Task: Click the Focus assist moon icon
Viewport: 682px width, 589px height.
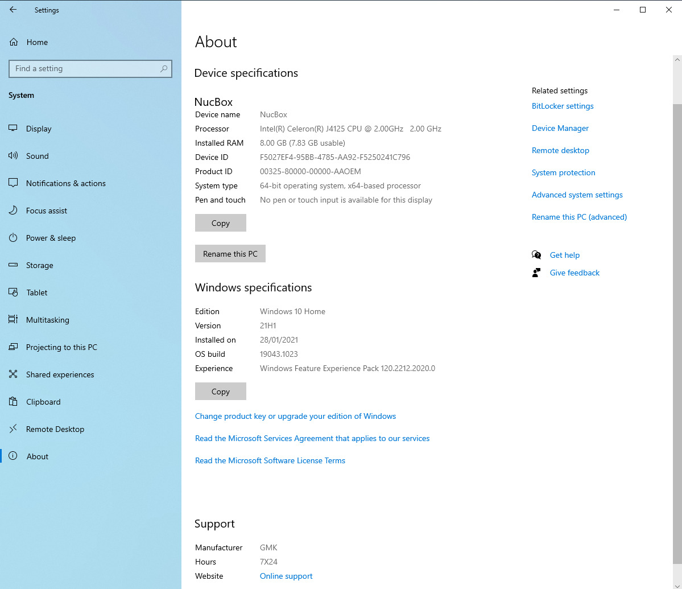Action: 13,211
